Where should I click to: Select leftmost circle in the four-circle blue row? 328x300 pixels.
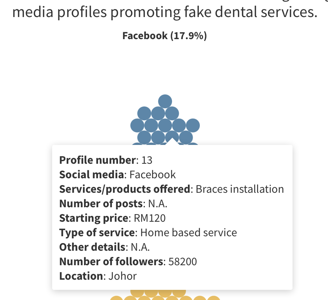point(144,137)
